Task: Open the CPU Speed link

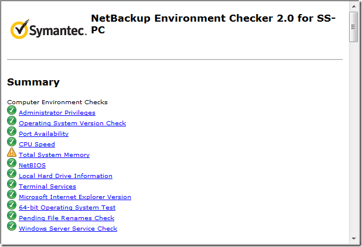Action: coord(37,145)
